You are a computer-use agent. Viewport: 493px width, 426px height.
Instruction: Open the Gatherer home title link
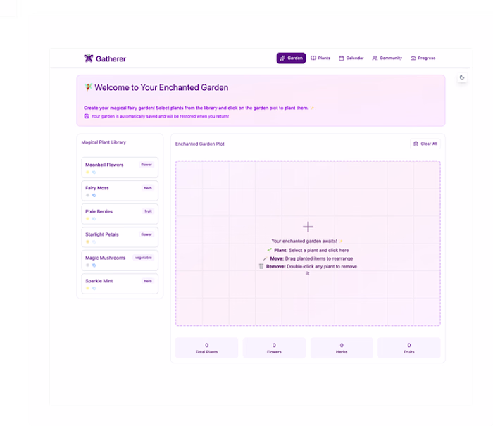111,58
